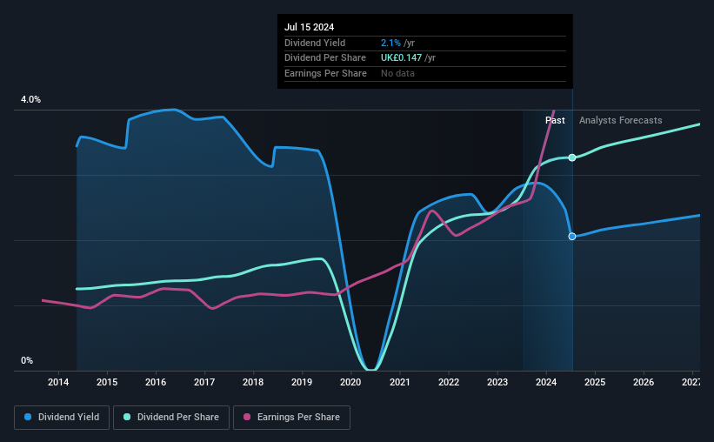Select the Dividend Per Share data point marker
Screen dimensions: 714x442
(572, 157)
